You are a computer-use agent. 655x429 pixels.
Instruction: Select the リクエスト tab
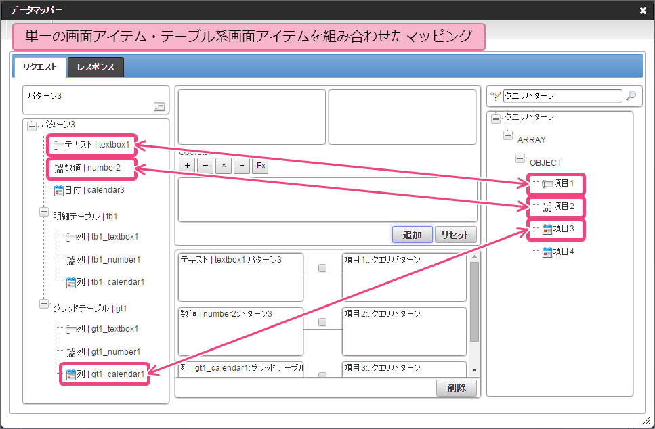39,68
